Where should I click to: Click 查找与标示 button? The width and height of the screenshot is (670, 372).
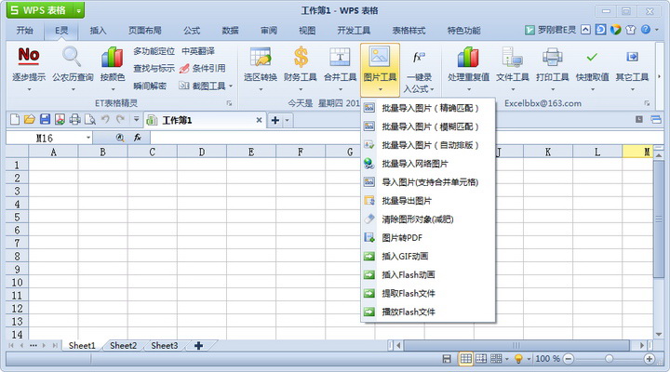[154, 68]
